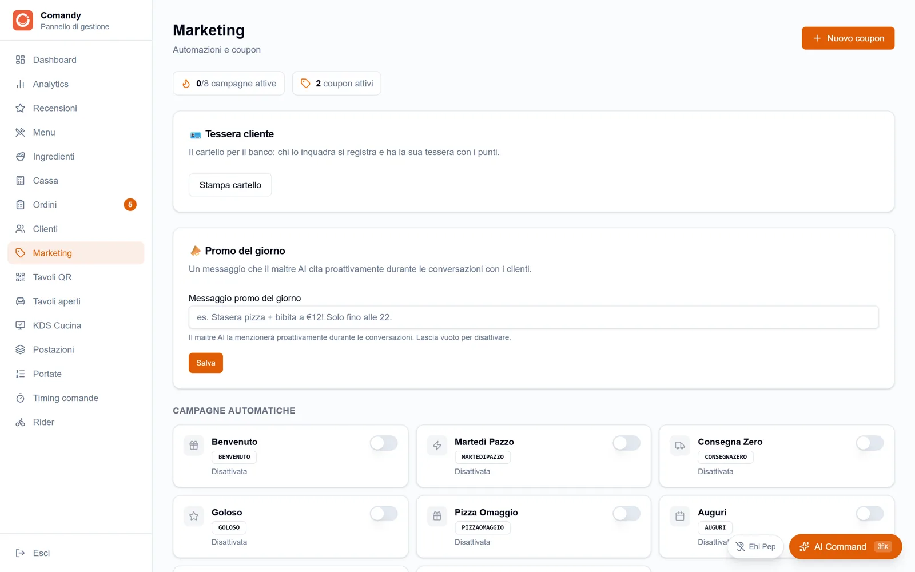Turn on the Pizza Omaggio campaign switch
The height and width of the screenshot is (572, 915).
(x=627, y=514)
